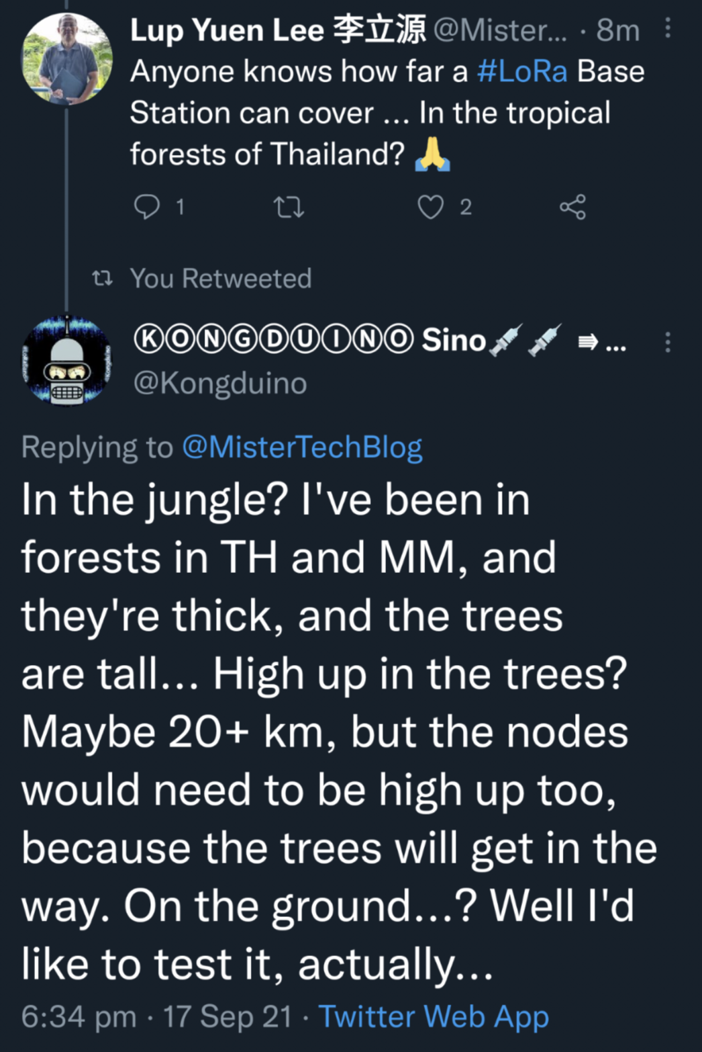
Task: Share the LoRa Base Station tweet
Action: tap(572, 207)
